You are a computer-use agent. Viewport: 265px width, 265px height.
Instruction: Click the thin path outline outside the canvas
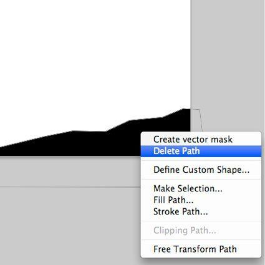201,120
